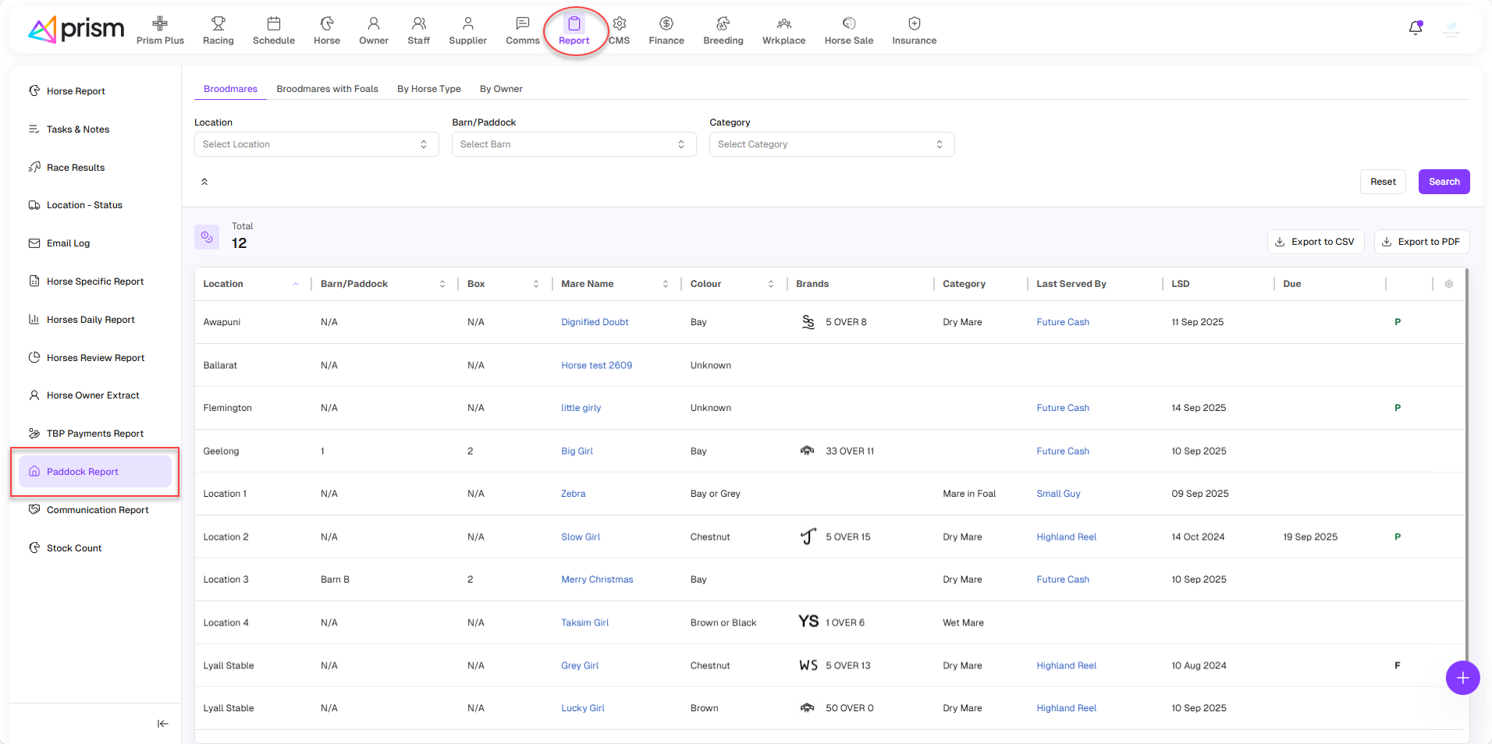Open the Breeding module icon
Viewport: 1492px width, 744px height.
(x=723, y=24)
